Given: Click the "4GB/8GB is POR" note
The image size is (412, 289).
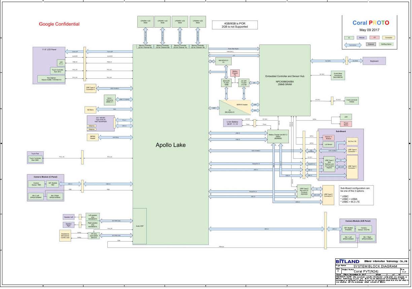Looking at the screenshot, I should tap(234, 23).
